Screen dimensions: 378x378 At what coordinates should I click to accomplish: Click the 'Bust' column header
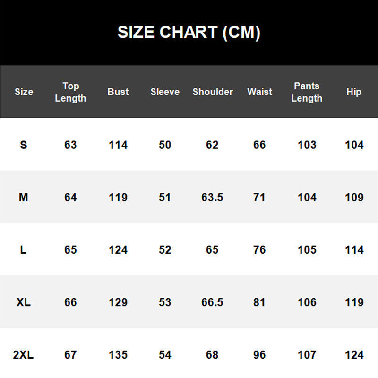[x=118, y=92]
